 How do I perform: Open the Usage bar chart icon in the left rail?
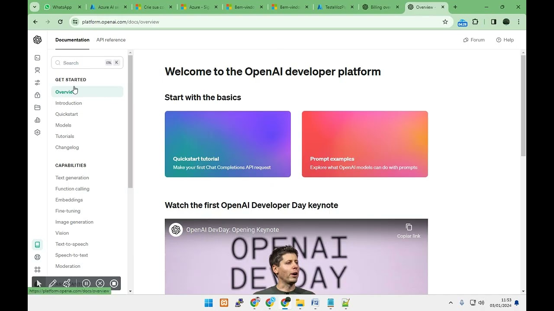point(37,120)
